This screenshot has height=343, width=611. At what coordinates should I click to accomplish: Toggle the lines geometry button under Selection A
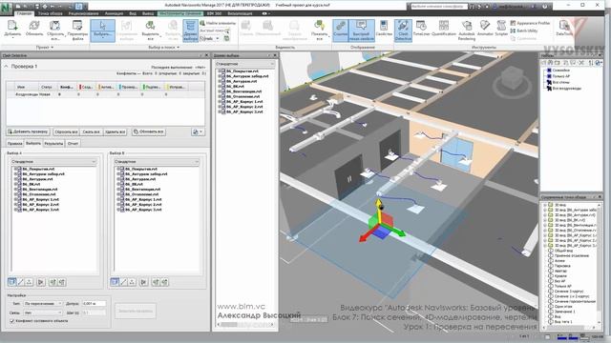[x=21, y=282]
